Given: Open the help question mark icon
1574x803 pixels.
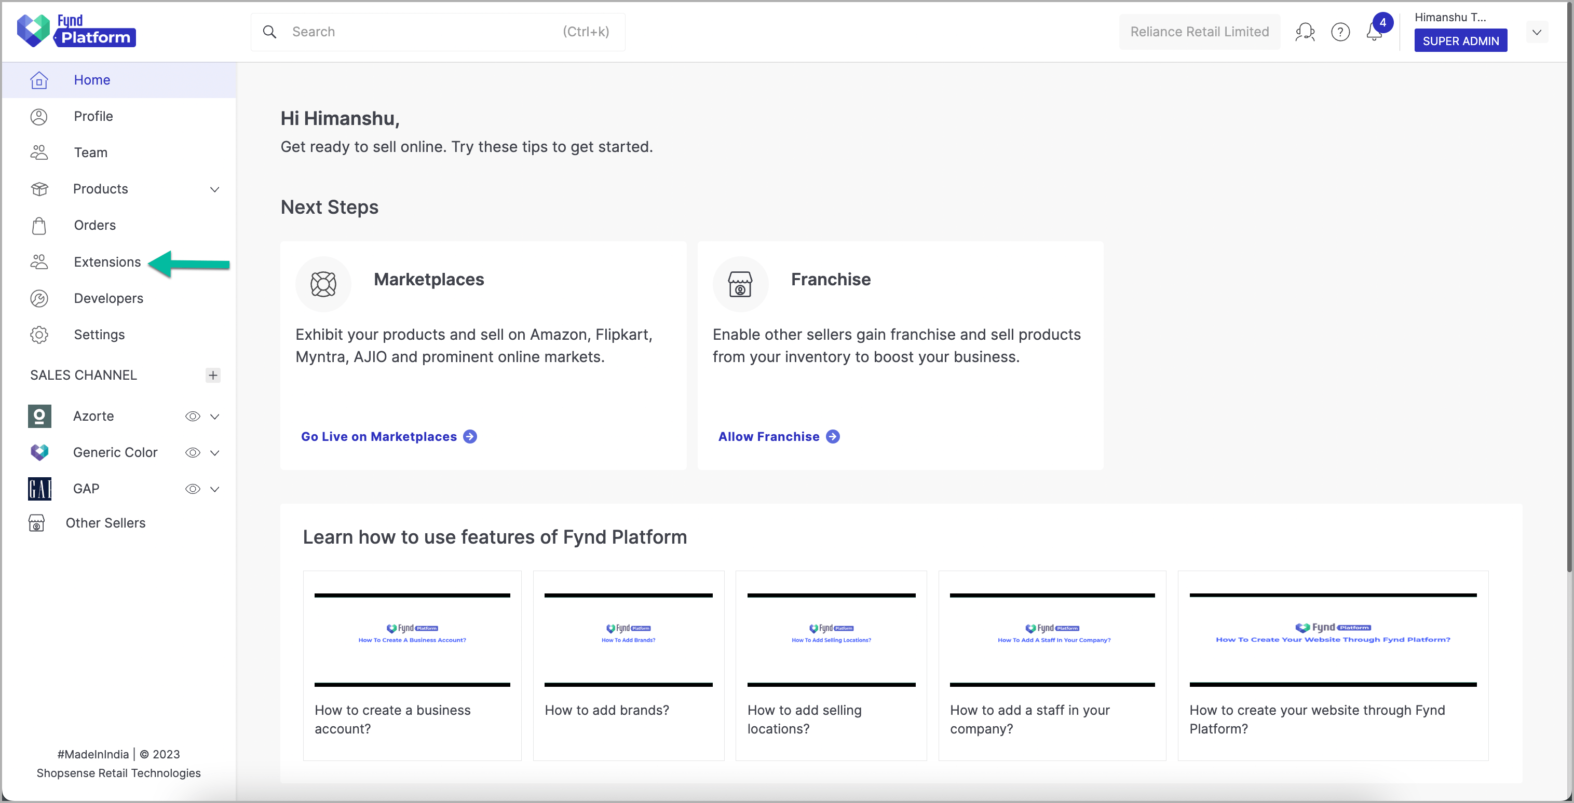Looking at the screenshot, I should pyautogui.click(x=1340, y=31).
